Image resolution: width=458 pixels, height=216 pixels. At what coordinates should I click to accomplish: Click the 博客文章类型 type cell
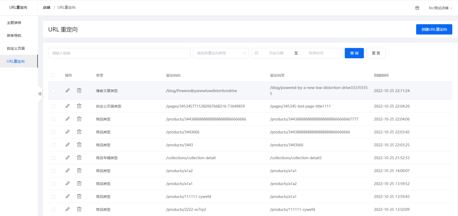pyautogui.click(x=107, y=91)
